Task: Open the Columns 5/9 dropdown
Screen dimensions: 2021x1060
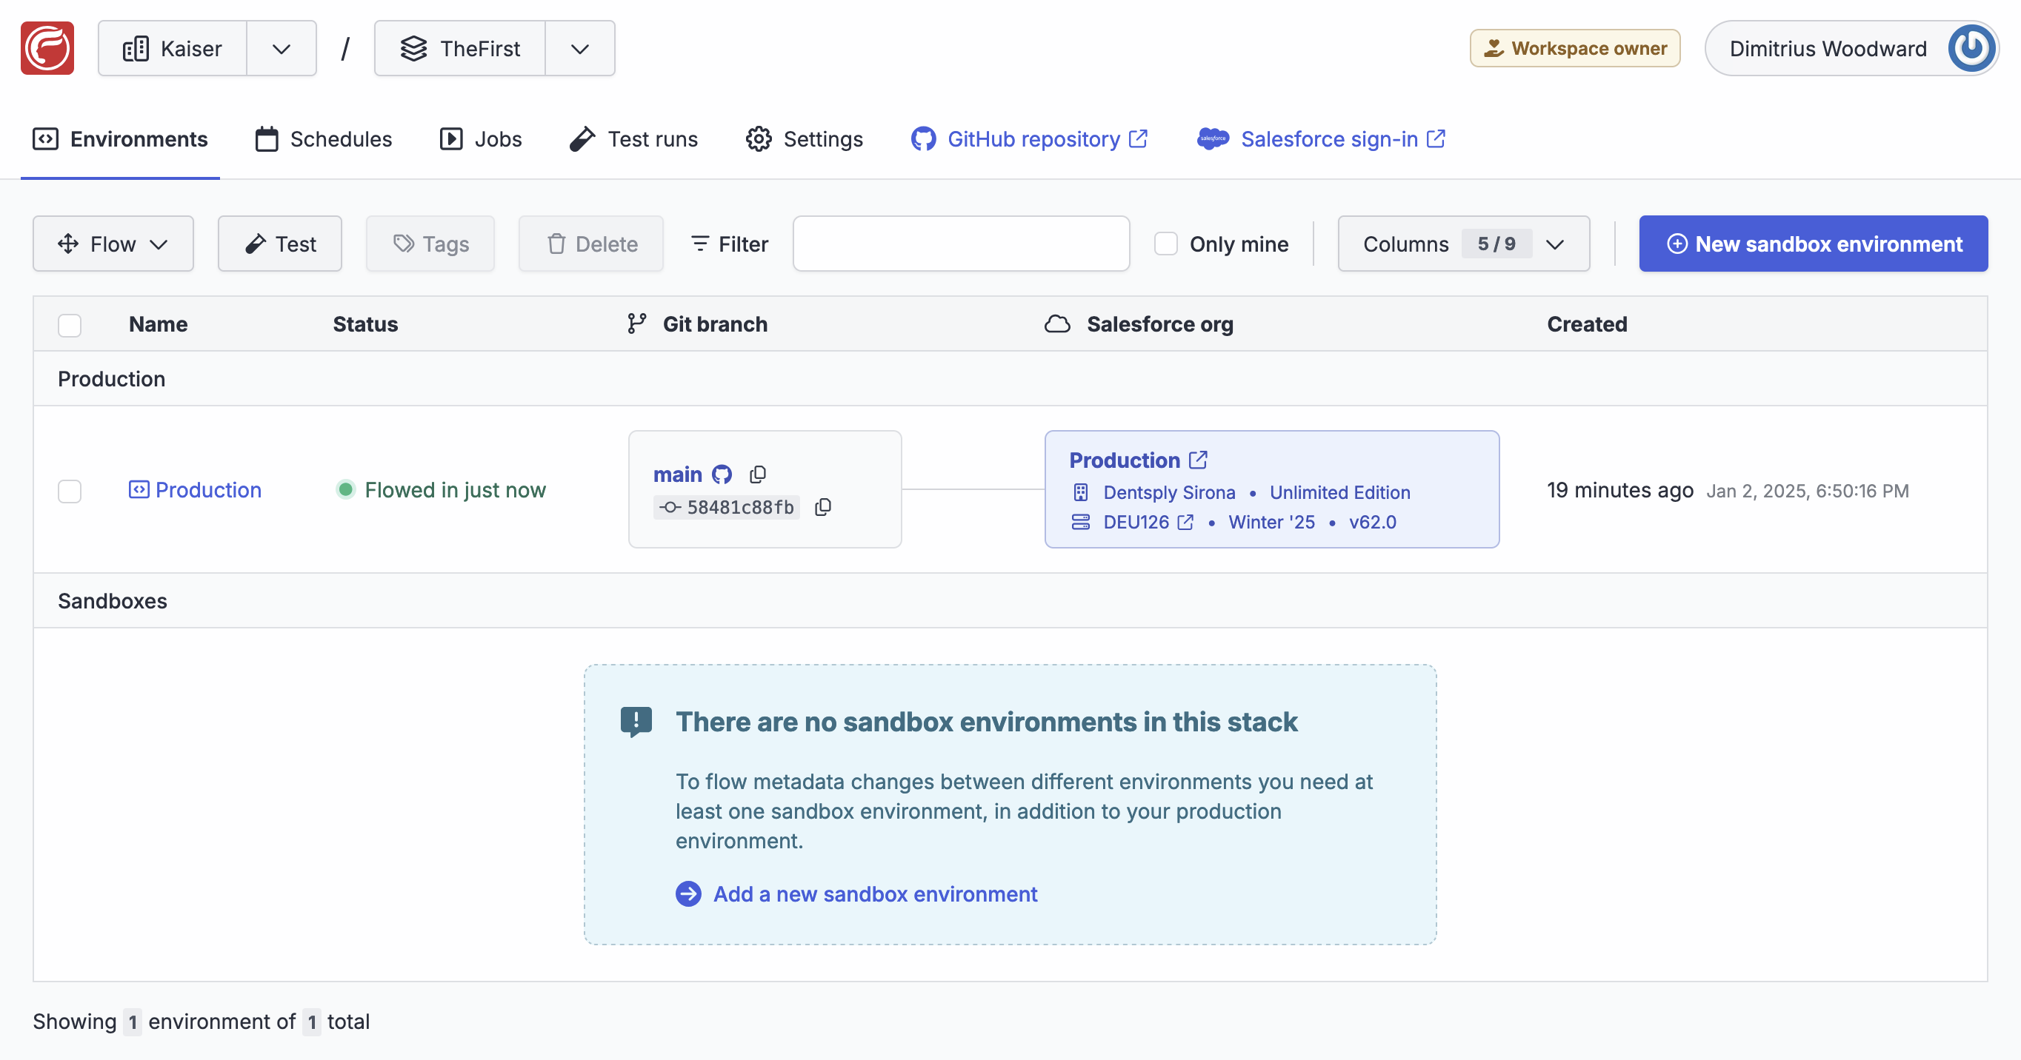Action: 1464,244
